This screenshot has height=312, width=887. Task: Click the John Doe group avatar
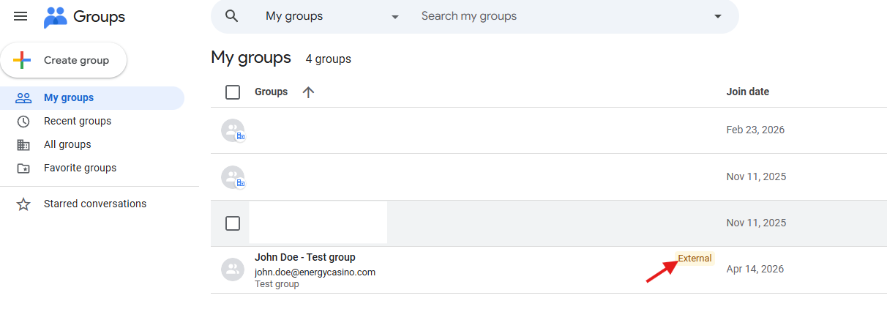233,270
